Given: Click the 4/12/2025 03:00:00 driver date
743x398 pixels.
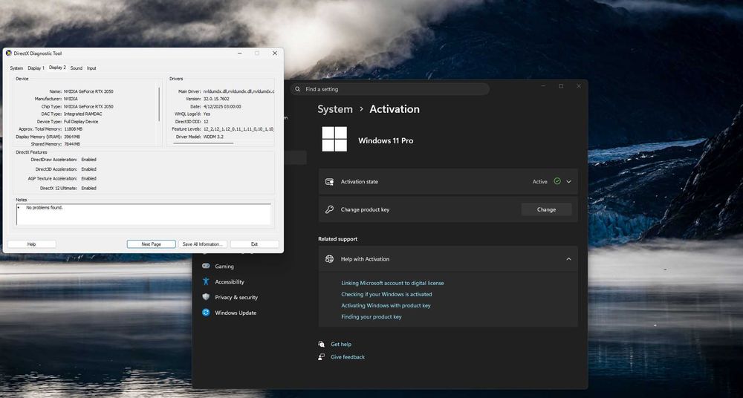Looking at the screenshot, I should pyautogui.click(x=222, y=107).
